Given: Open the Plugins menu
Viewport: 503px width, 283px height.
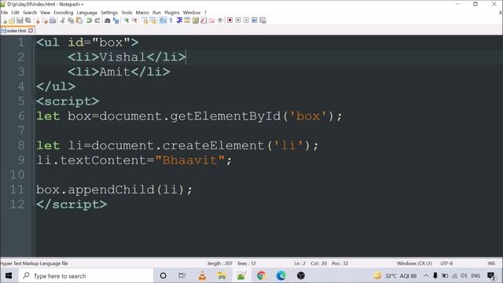Looking at the screenshot, I should tap(172, 13).
